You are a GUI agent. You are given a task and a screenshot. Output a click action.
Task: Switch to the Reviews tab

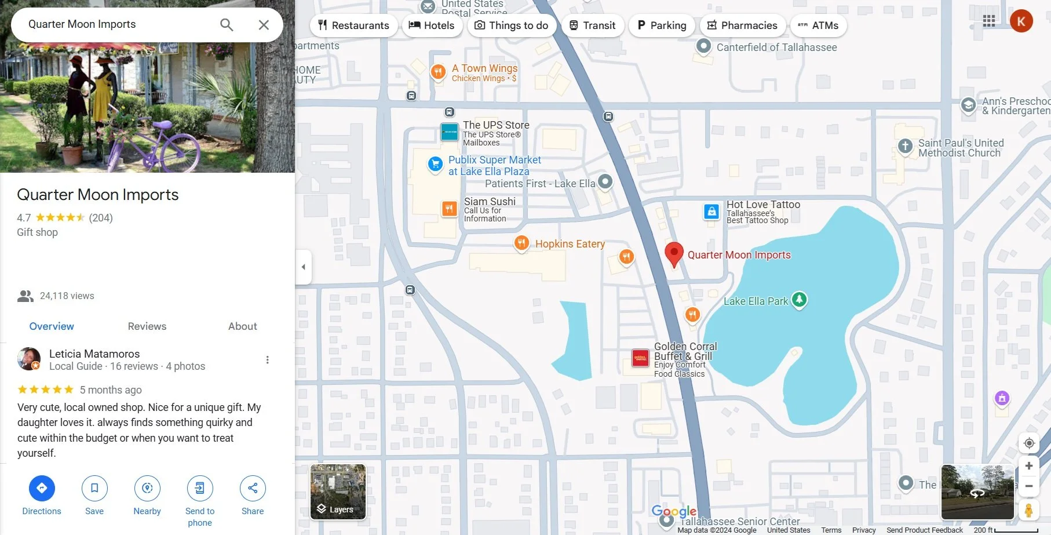(x=147, y=326)
